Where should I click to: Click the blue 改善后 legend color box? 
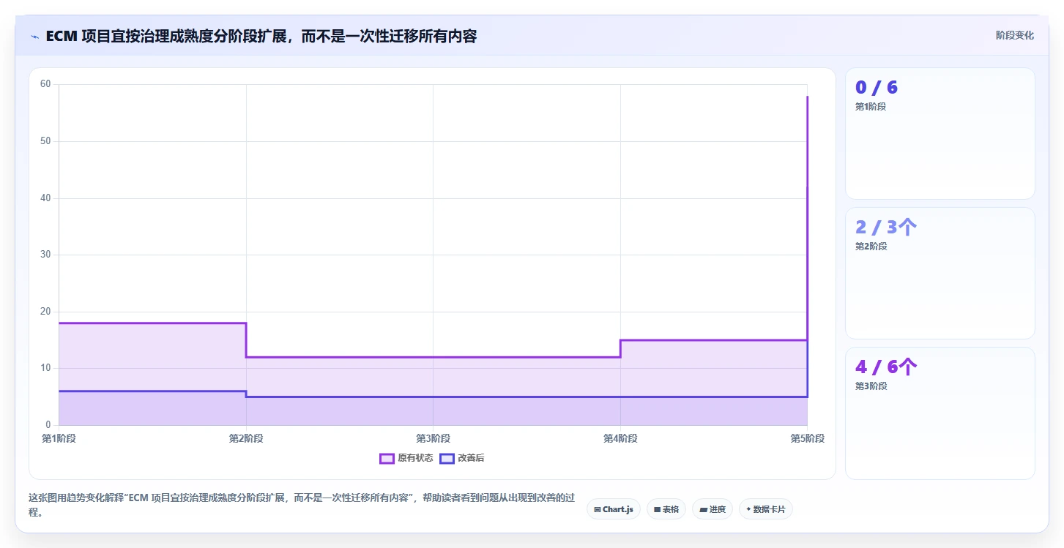point(447,459)
